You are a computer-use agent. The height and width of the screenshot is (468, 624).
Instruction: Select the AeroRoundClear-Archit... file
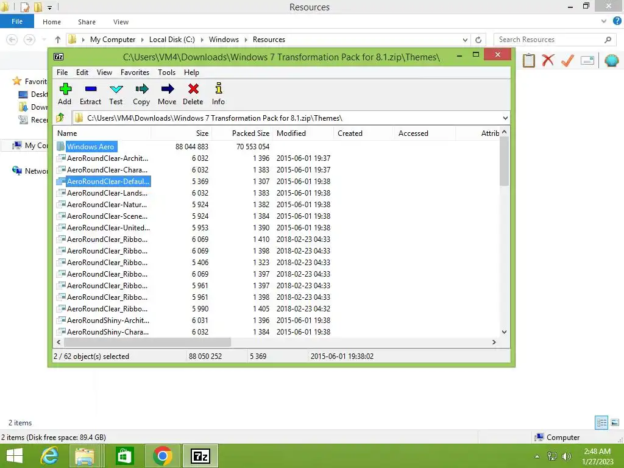tap(107, 158)
